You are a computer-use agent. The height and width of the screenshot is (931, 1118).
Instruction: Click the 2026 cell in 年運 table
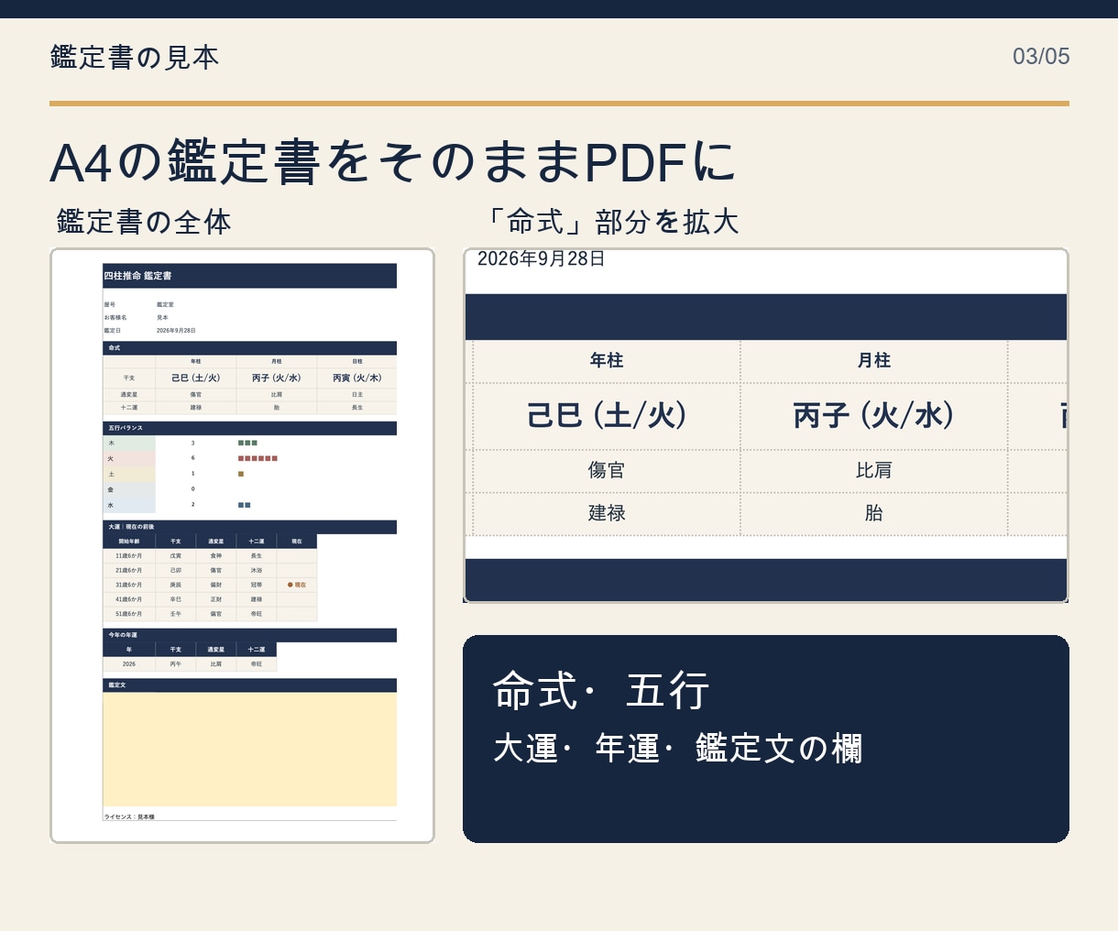[129, 664]
